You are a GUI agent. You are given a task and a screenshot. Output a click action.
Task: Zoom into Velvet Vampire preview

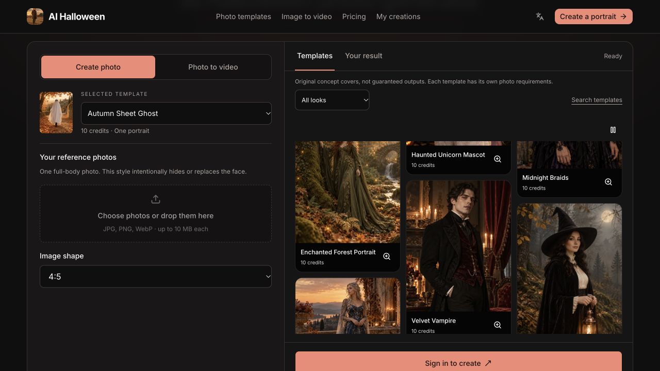click(x=498, y=325)
